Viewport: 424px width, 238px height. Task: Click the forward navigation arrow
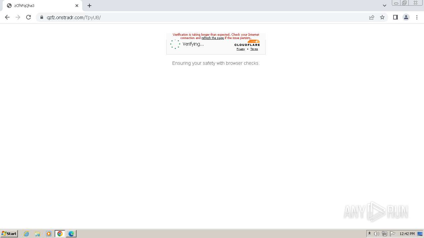(18, 17)
